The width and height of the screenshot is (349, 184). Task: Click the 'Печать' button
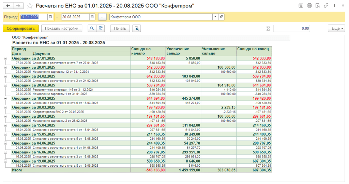pos(120,29)
